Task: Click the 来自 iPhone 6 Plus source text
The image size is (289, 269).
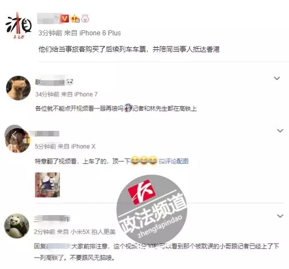Action: point(92,33)
